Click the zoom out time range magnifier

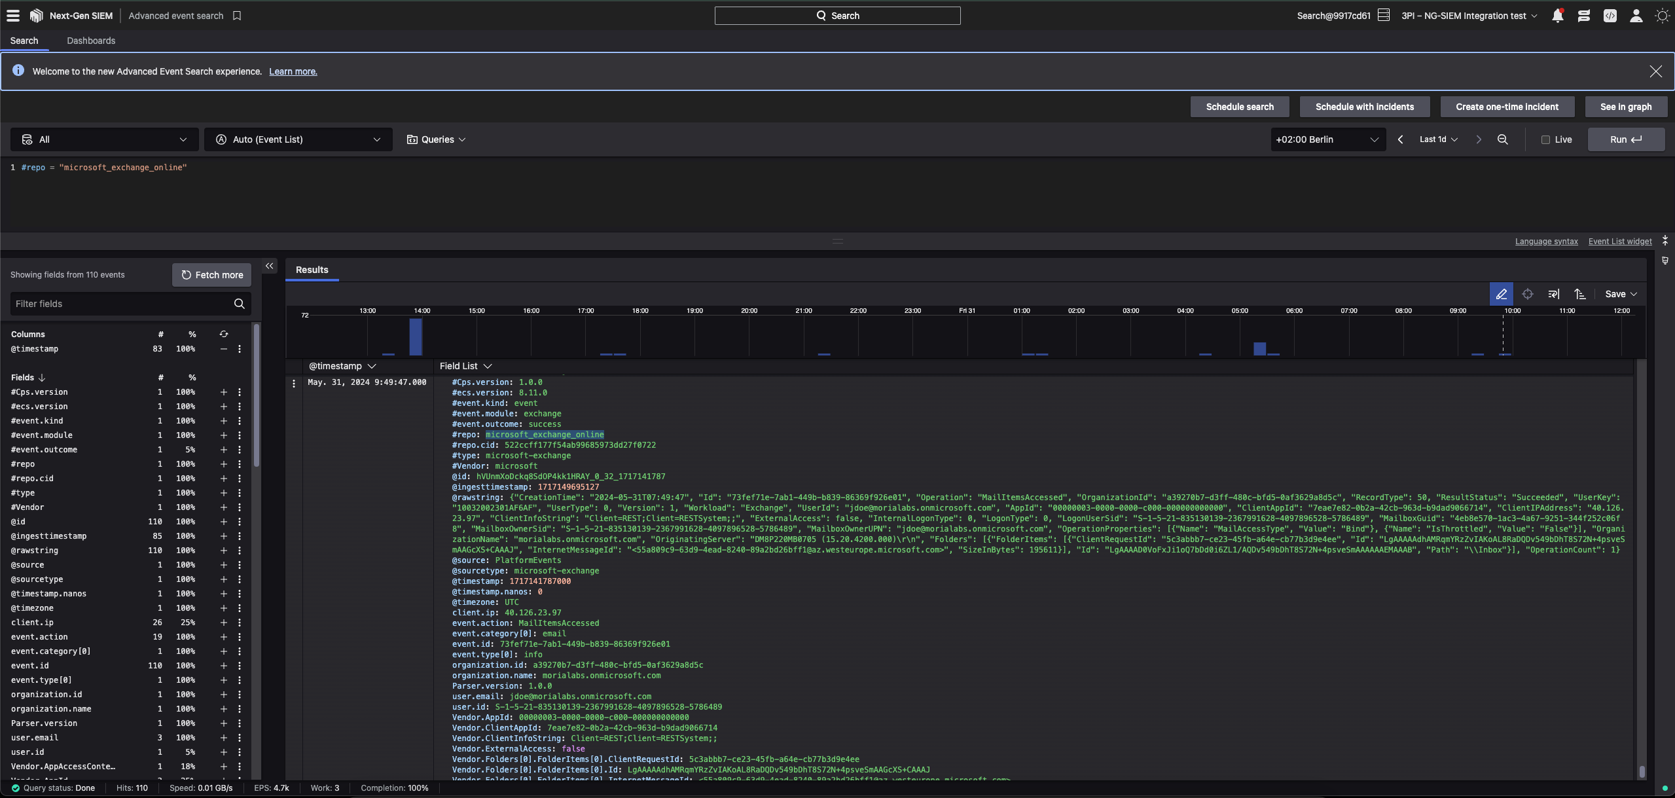(x=1503, y=139)
